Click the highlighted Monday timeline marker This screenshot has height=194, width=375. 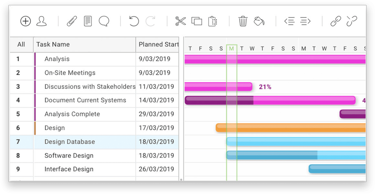point(231,49)
